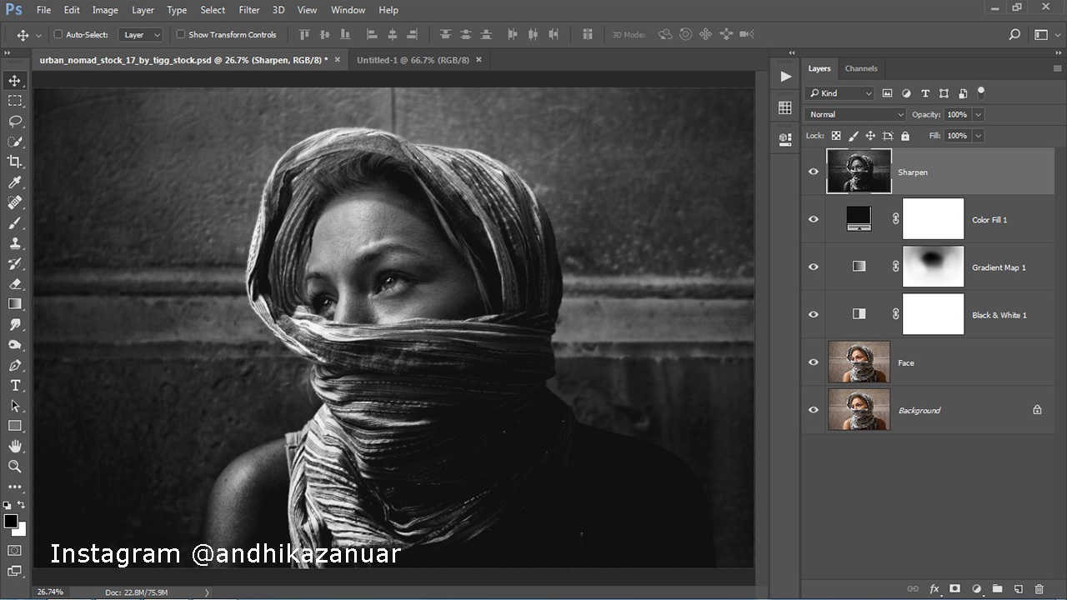Screen dimensions: 1067x600
Task: Create a new layer
Action: point(1018,587)
